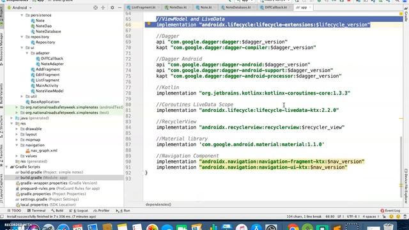Open NoteDatabase in project tree
Viewport: 409px width, 230px height.
click(49, 31)
